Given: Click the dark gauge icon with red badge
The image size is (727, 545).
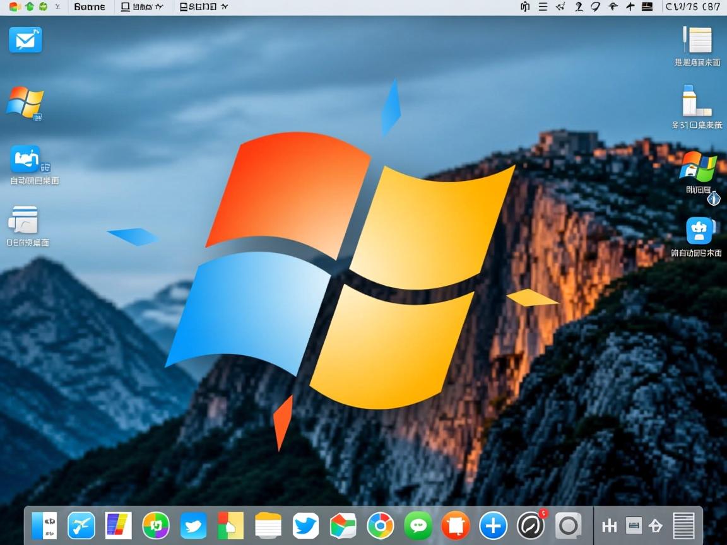Looking at the screenshot, I should point(531,525).
